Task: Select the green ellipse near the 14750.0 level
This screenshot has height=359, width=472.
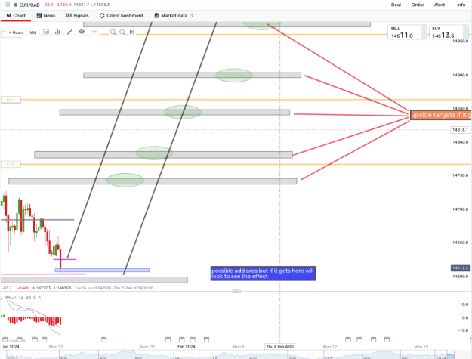Action: point(125,180)
